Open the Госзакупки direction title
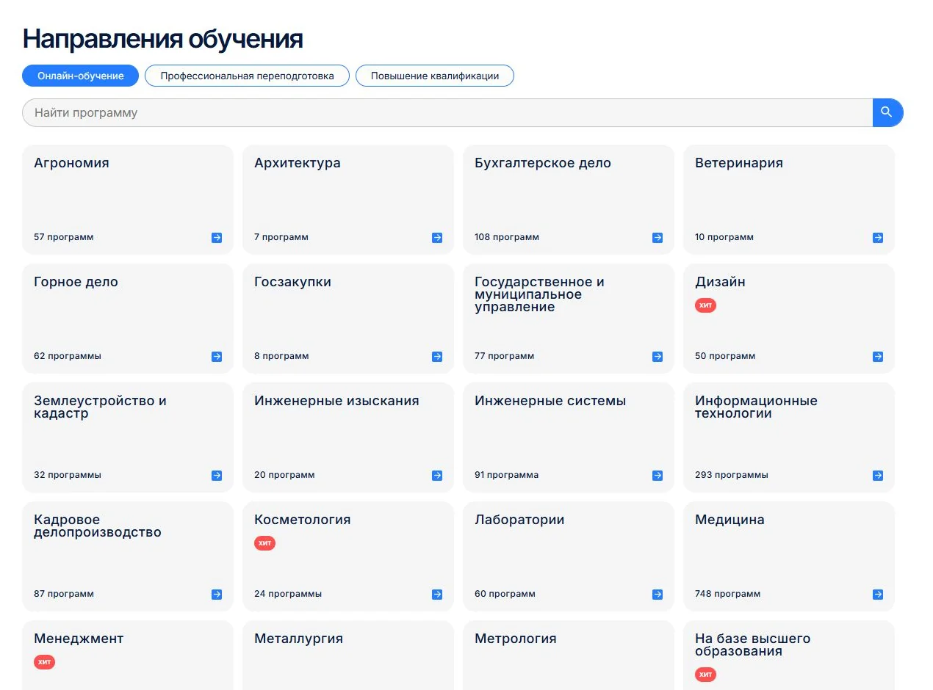This screenshot has height=690, width=933. [x=292, y=282]
